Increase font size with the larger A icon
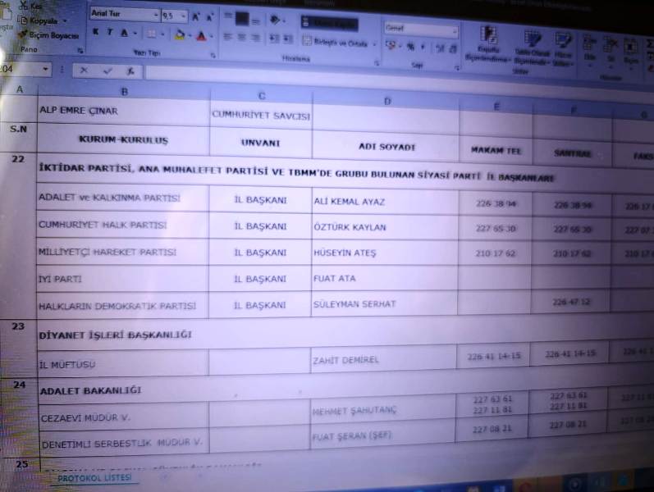 click(197, 16)
